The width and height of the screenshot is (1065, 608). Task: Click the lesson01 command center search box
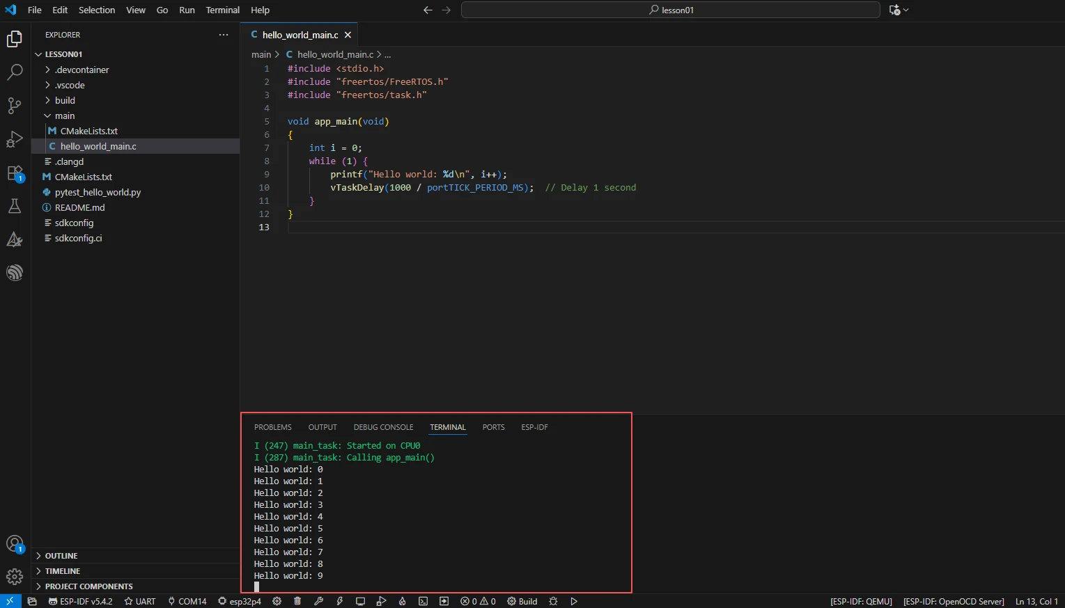point(670,10)
